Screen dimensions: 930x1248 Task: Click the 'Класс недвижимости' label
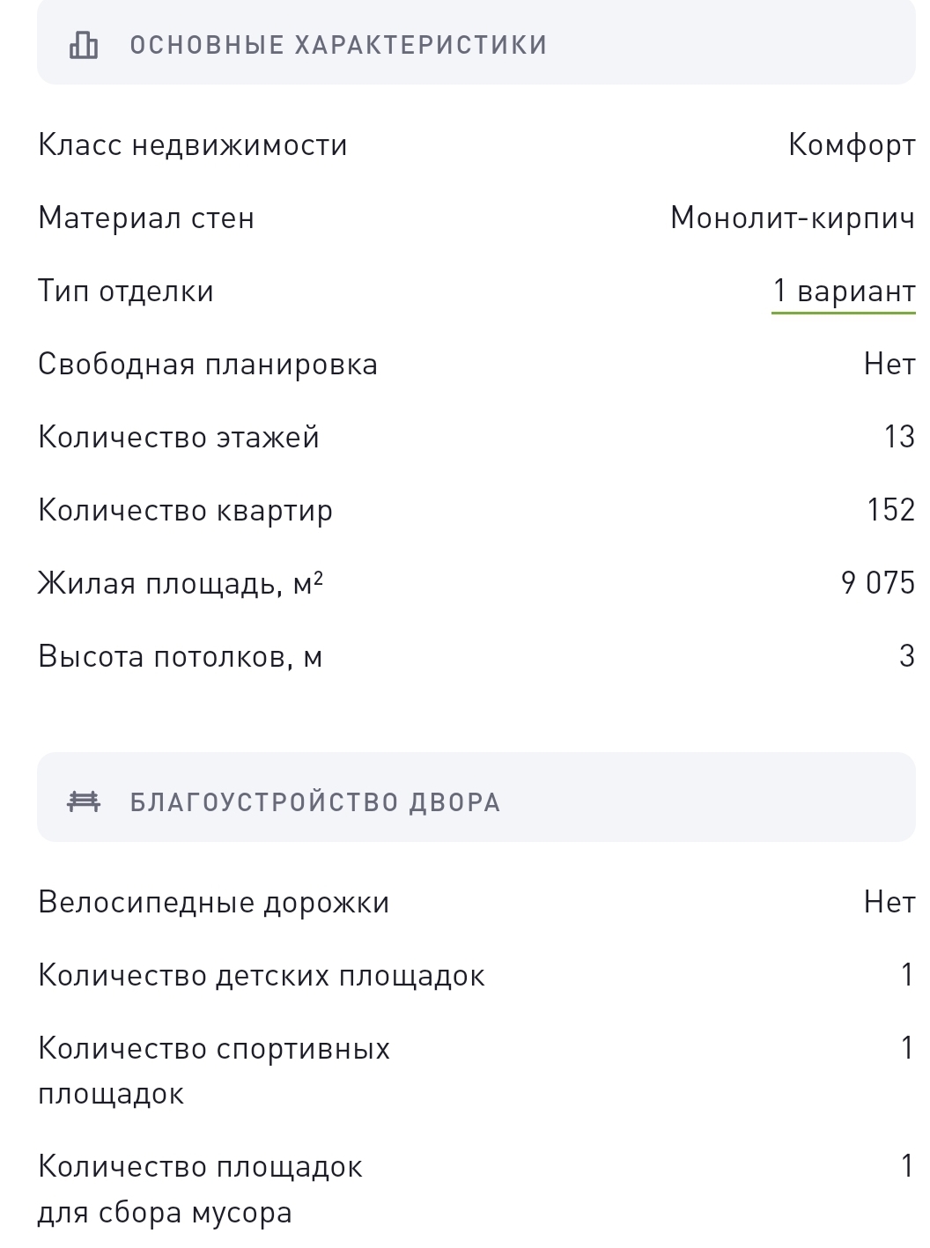click(x=193, y=145)
